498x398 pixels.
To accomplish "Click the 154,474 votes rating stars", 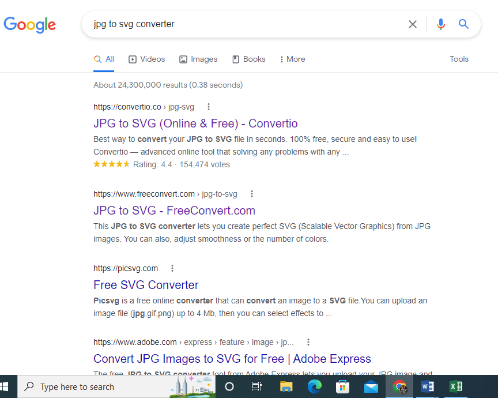I will [111, 164].
